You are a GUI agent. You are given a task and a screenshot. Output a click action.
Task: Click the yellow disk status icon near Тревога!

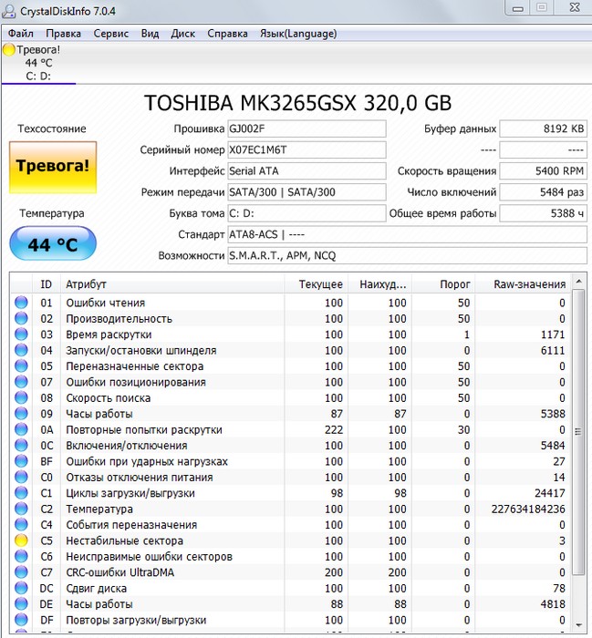tap(9, 49)
